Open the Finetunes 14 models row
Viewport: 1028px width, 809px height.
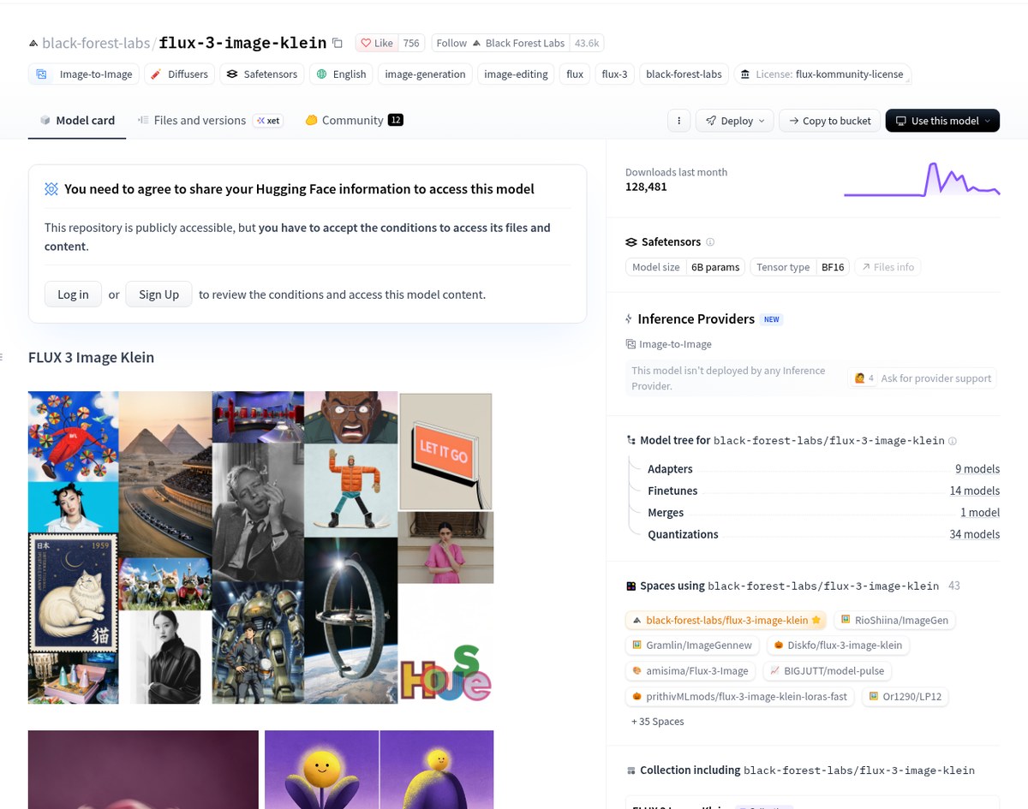click(823, 491)
